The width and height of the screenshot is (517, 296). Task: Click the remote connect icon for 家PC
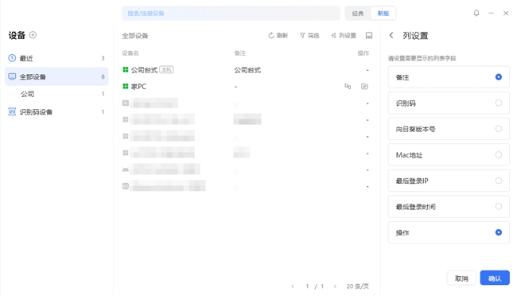tap(348, 87)
